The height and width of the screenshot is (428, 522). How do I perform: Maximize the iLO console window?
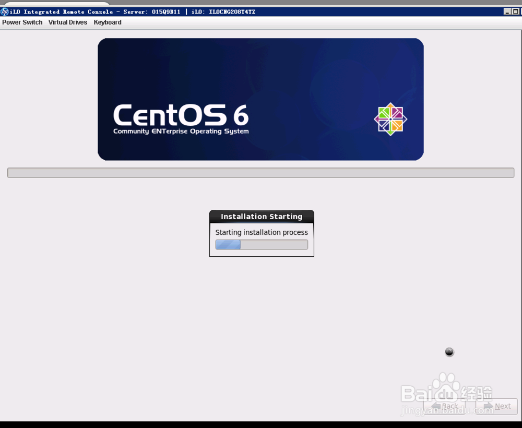pos(515,11)
